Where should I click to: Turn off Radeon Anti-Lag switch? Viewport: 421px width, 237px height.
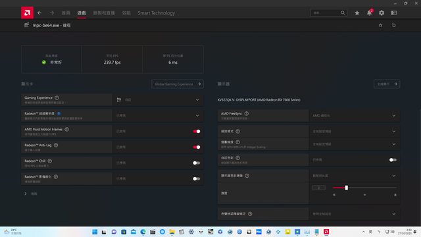(x=197, y=147)
